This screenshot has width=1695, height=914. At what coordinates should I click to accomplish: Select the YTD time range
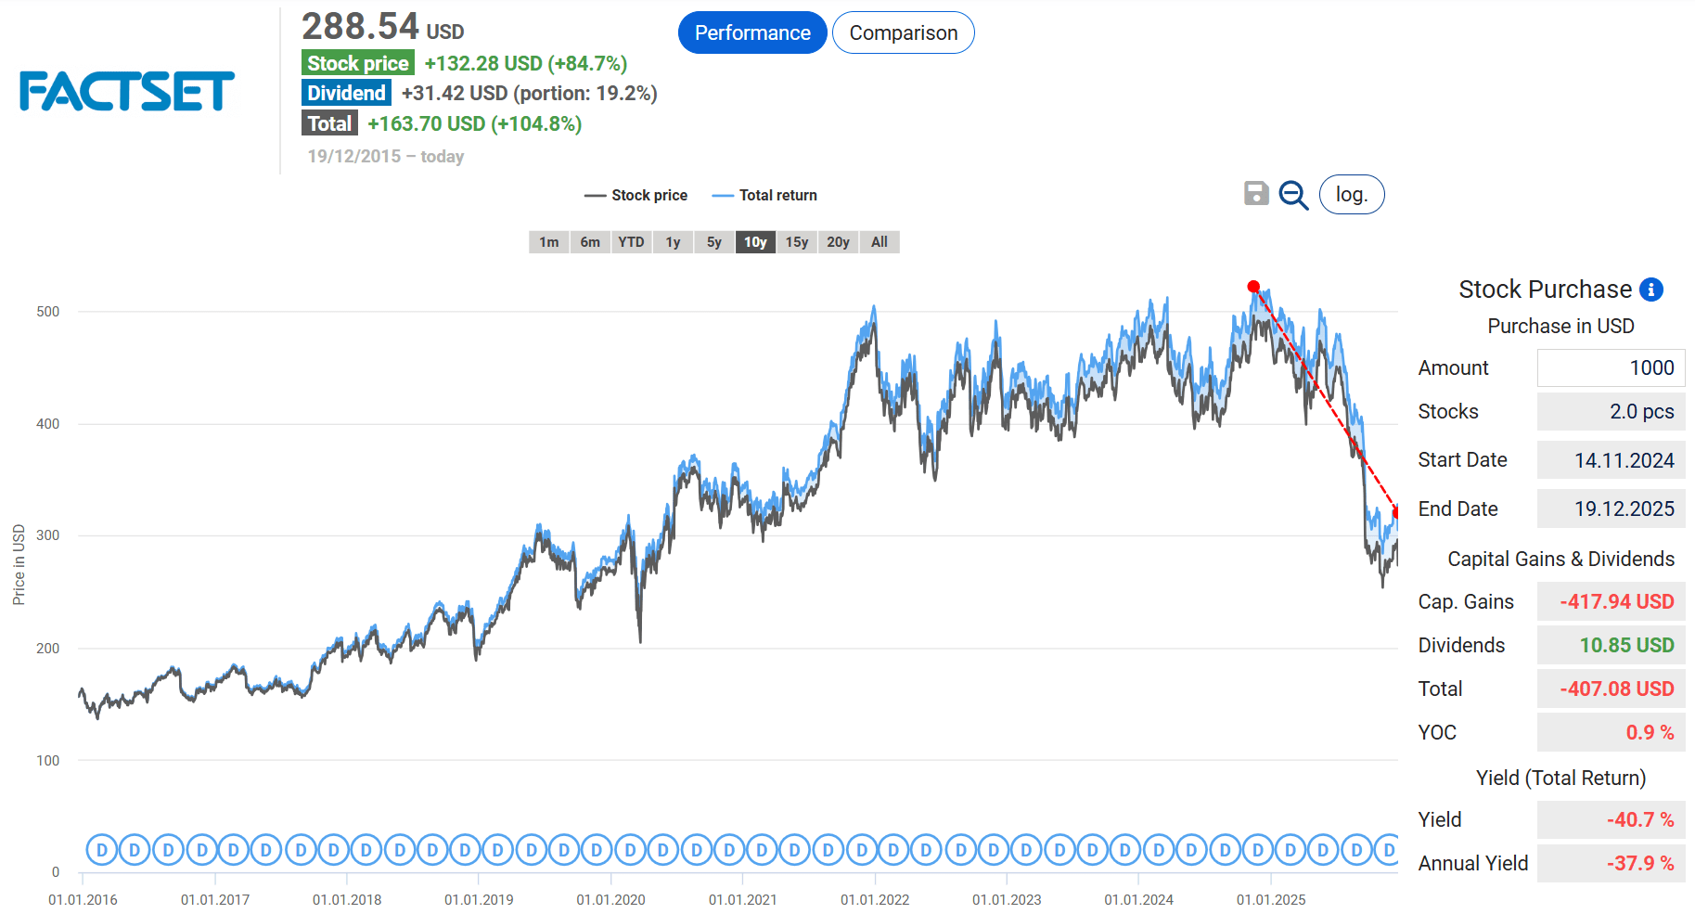pos(632,241)
